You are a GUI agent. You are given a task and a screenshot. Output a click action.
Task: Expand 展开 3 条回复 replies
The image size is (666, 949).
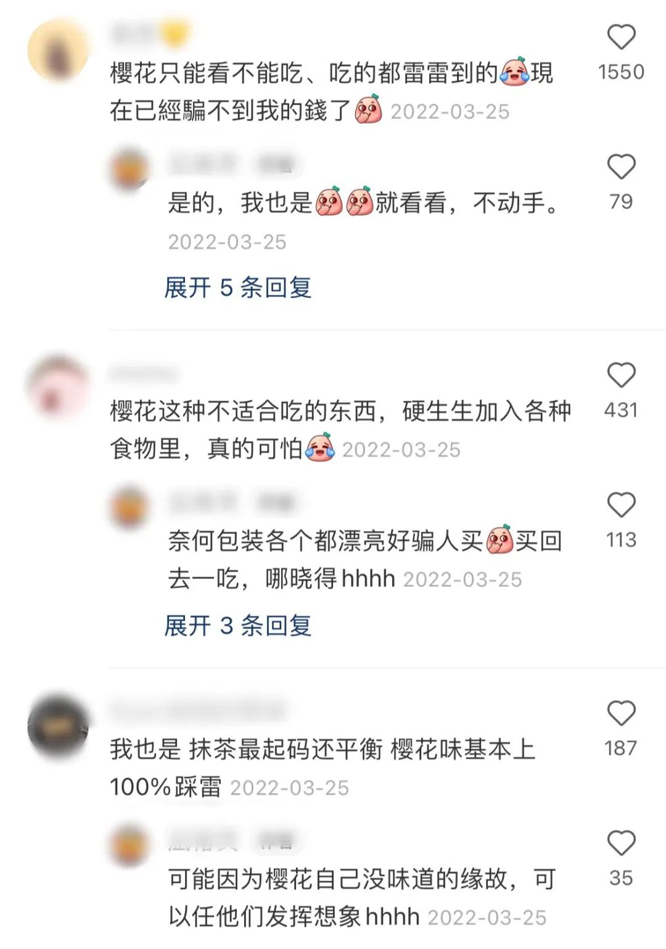pyautogui.click(x=237, y=625)
